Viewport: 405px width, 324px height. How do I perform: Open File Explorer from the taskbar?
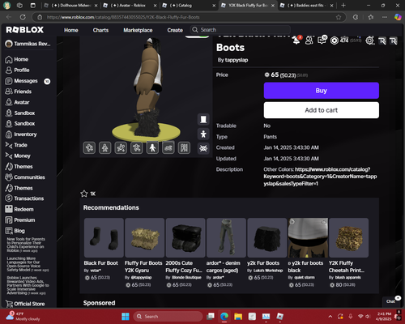[x=238, y=317]
